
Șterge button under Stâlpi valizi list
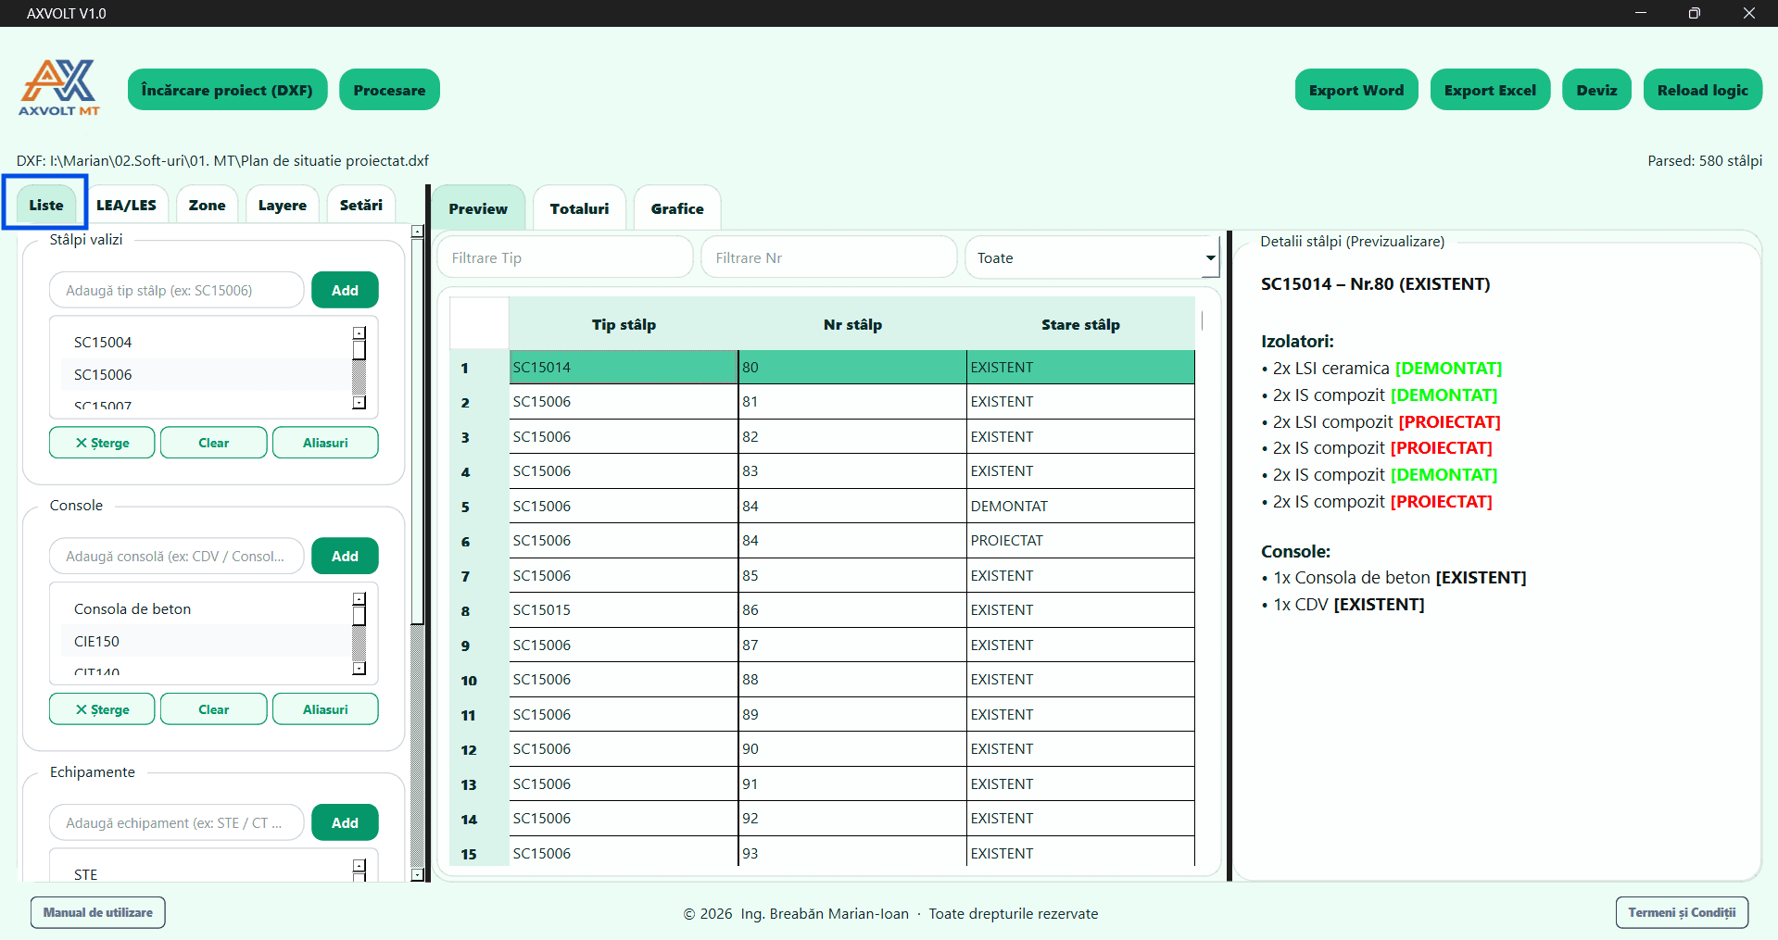click(x=102, y=443)
